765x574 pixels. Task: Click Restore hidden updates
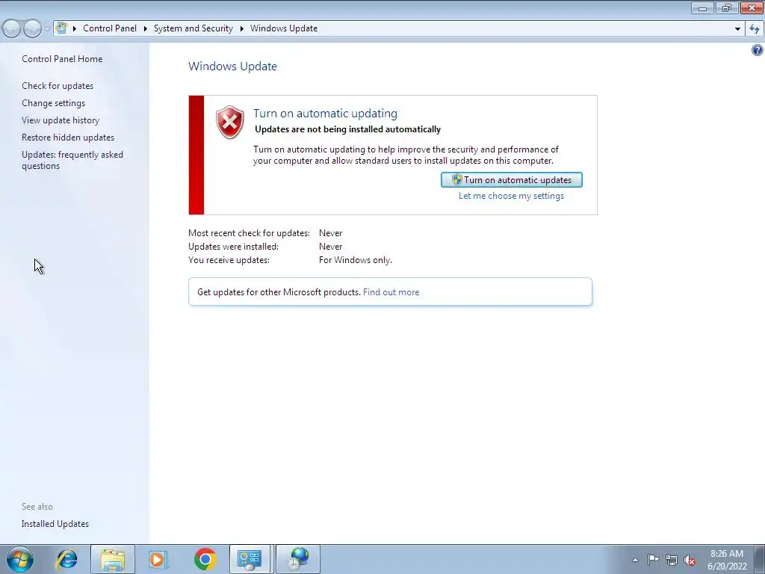(x=68, y=138)
